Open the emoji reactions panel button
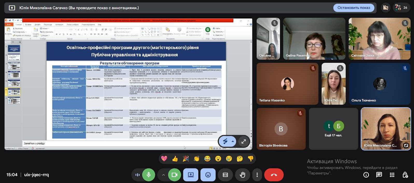Viewport: 414px width, 183px height. click(x=208, y=175)
